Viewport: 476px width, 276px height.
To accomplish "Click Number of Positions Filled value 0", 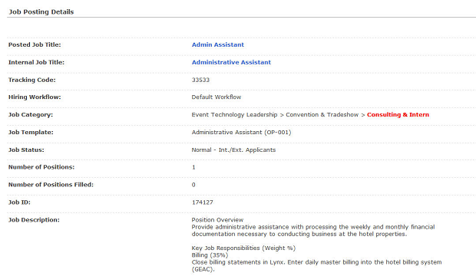I will click(x=193, y=185).
